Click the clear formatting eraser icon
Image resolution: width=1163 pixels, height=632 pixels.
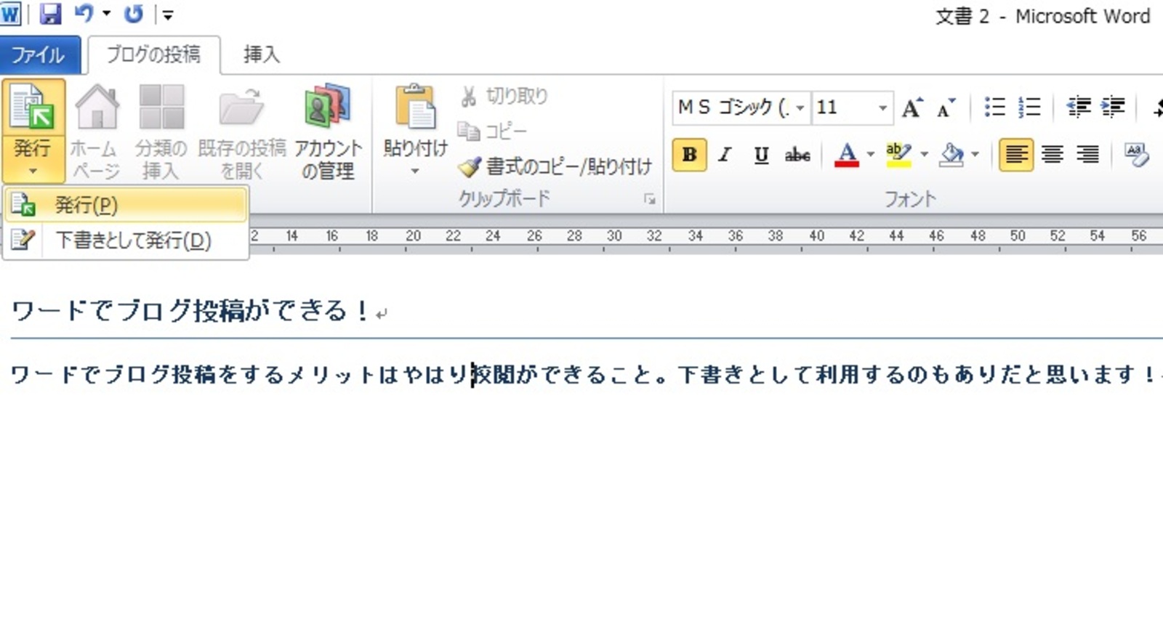(x=1136, y=155)
